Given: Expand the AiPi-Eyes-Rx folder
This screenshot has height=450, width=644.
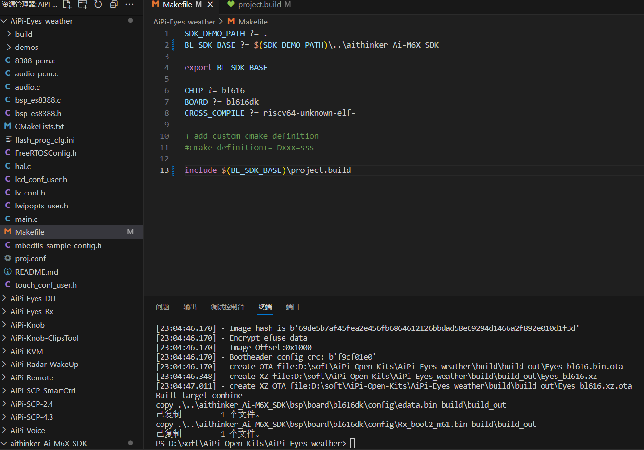Looking at the screenshot, I should (x=72, y=312).
